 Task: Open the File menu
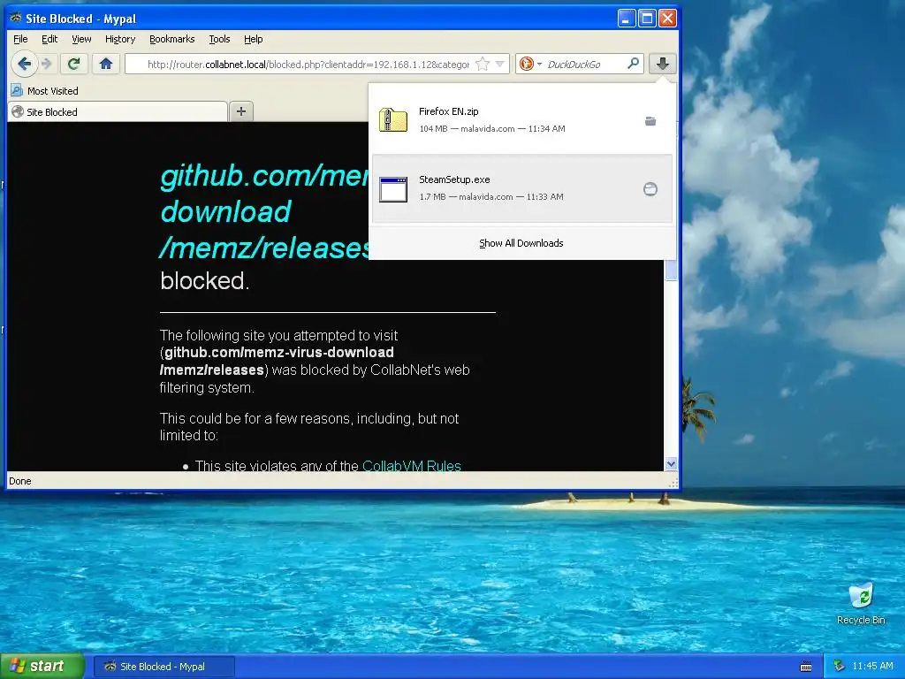(21, 39)
